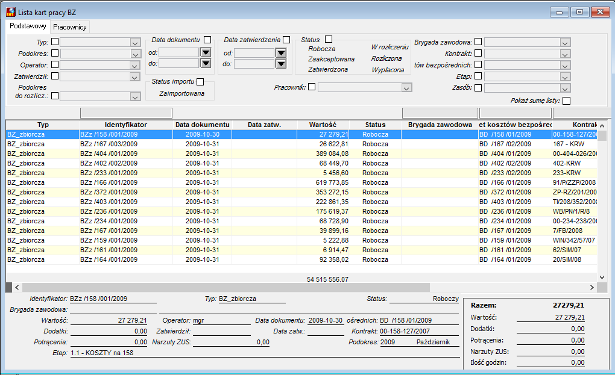Viewport: 615px width, 375px height.
Task: Select row BZz /167 /003/2009
Action: (301, 144)
